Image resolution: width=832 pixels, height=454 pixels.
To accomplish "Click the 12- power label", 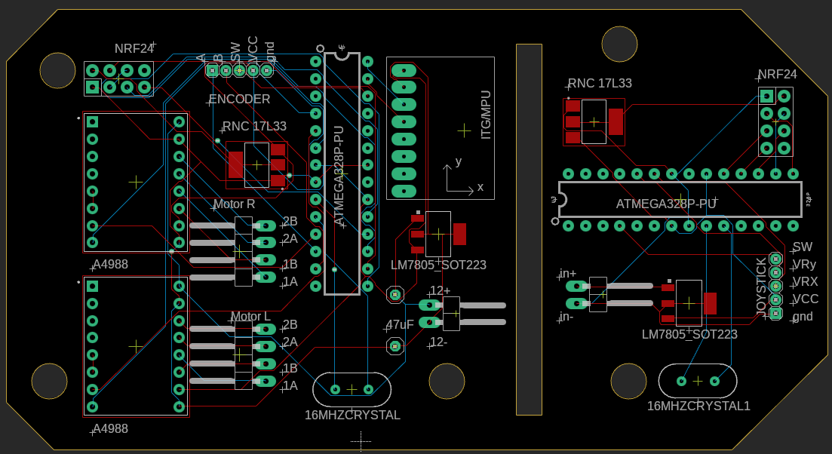I will [438, 342].
